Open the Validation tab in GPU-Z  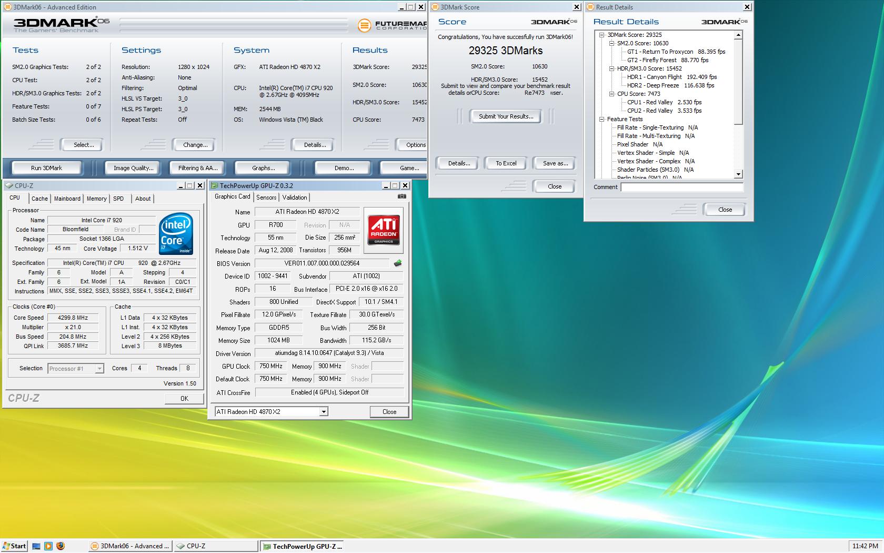pyautogui.click(x=295, y=197)
